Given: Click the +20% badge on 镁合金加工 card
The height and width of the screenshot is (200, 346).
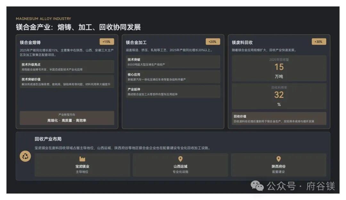Looking at the screenshot, I should coord(212,42).
